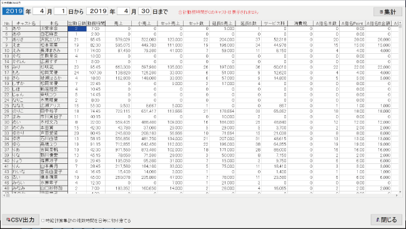Click the start day field showing 1
The height and width of the screenshot is (229, 406).
[61, 11]
